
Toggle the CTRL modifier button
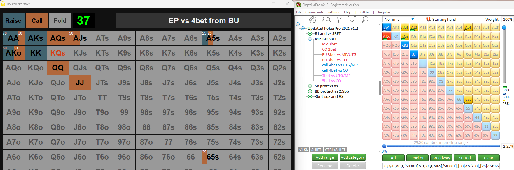(x=303, y=150)
